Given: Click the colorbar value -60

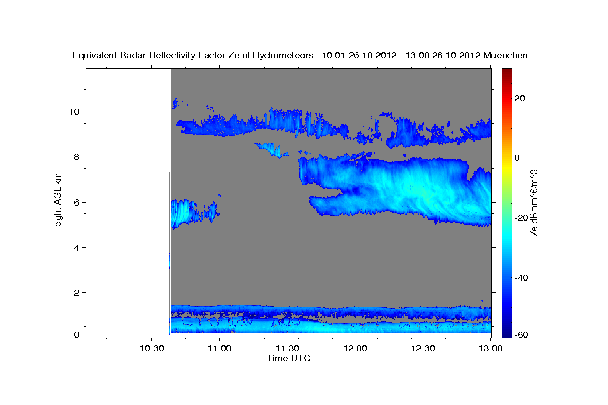Looking at the screenshot, I should click(520, 334).
